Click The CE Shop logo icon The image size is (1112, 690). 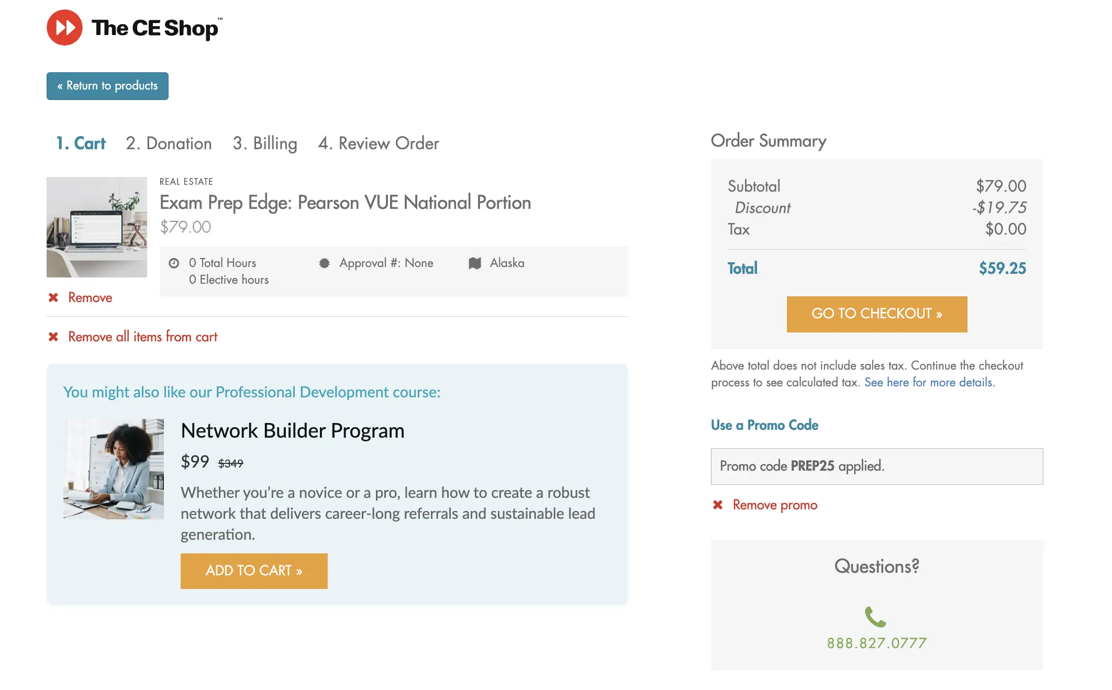pos(64,28)
